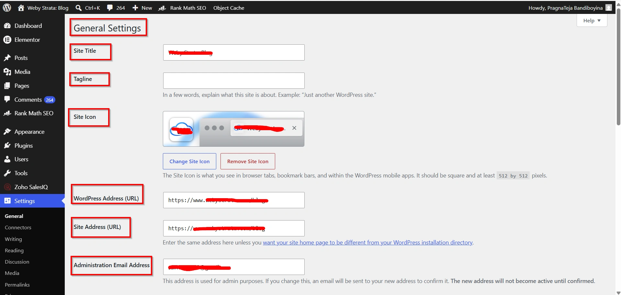Click the user avatar icon
The image size is (621, 295).
(x=609, y=7)
